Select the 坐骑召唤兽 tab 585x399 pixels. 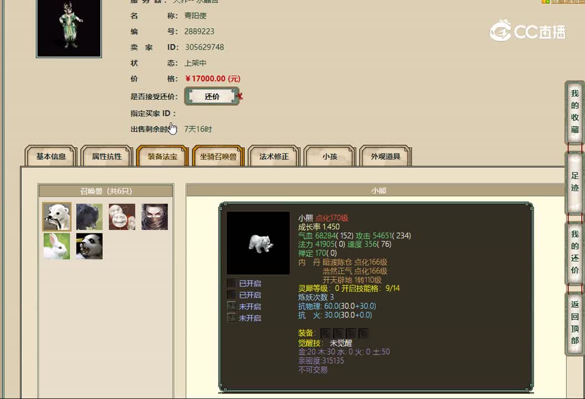coord(218,156)
